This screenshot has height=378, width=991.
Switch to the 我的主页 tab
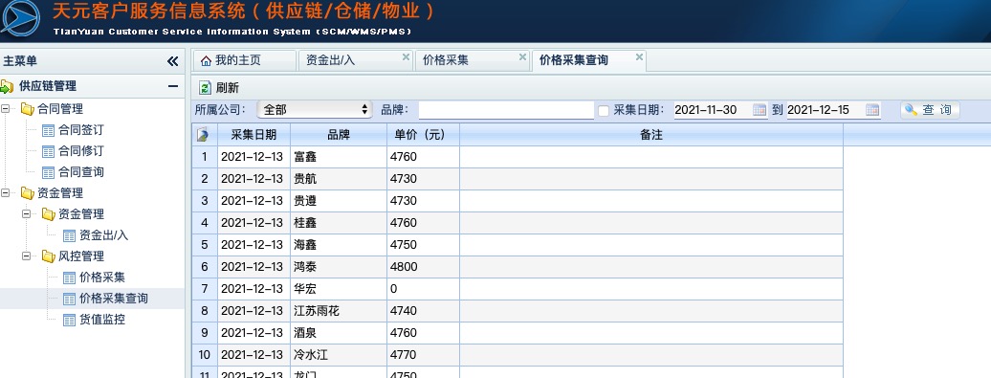click(x=237, y=60)
